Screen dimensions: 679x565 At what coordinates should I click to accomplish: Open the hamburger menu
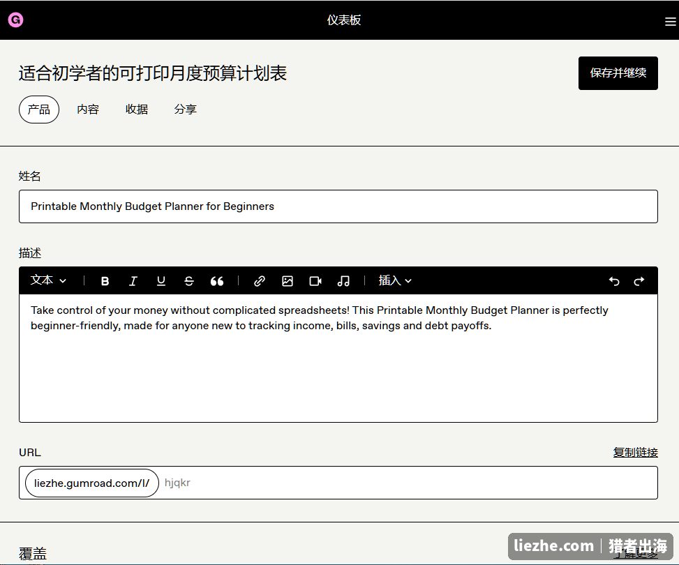(x=671, y=21)
